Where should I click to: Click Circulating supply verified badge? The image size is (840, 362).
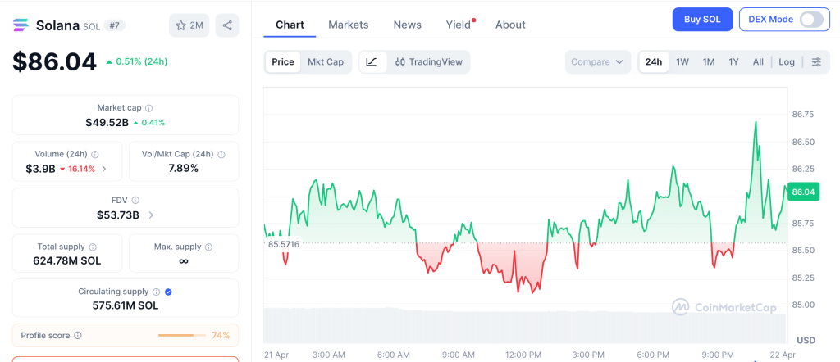pos(168,292)
